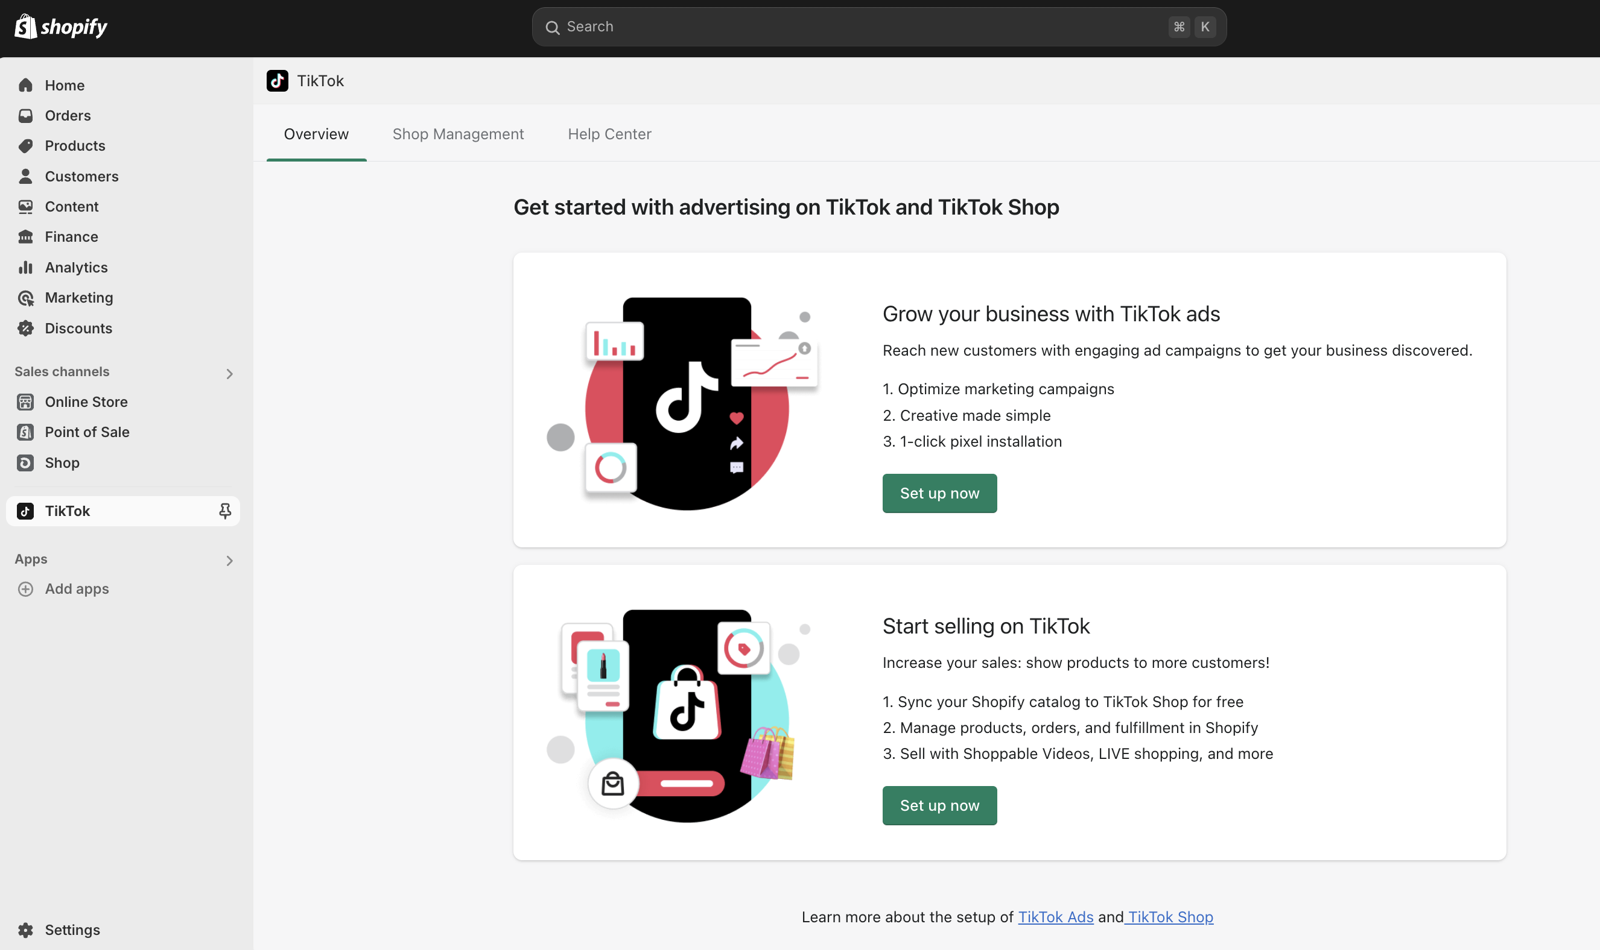Switch to the Help Center tab
This screenshot has height=950, width=1600.
pyautogui.click(x=609, y=134)
